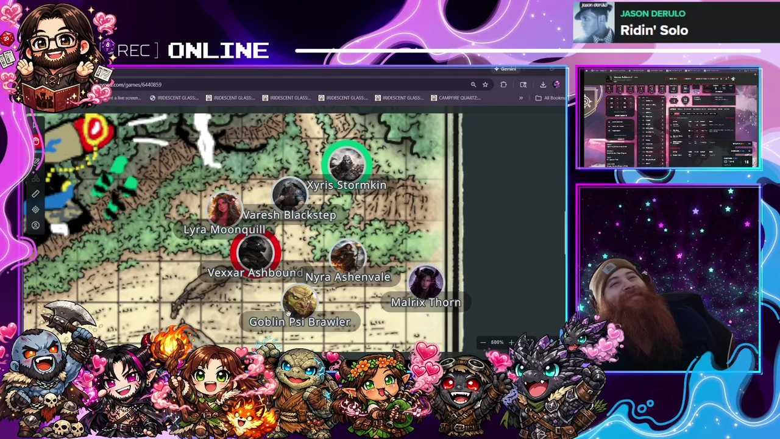
Task: Click the 600% zoom level value
Action: pos(497,343)
